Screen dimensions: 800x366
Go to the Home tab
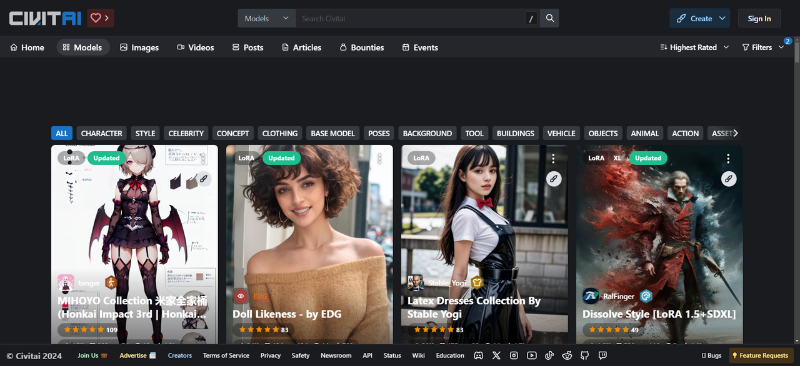27,47
